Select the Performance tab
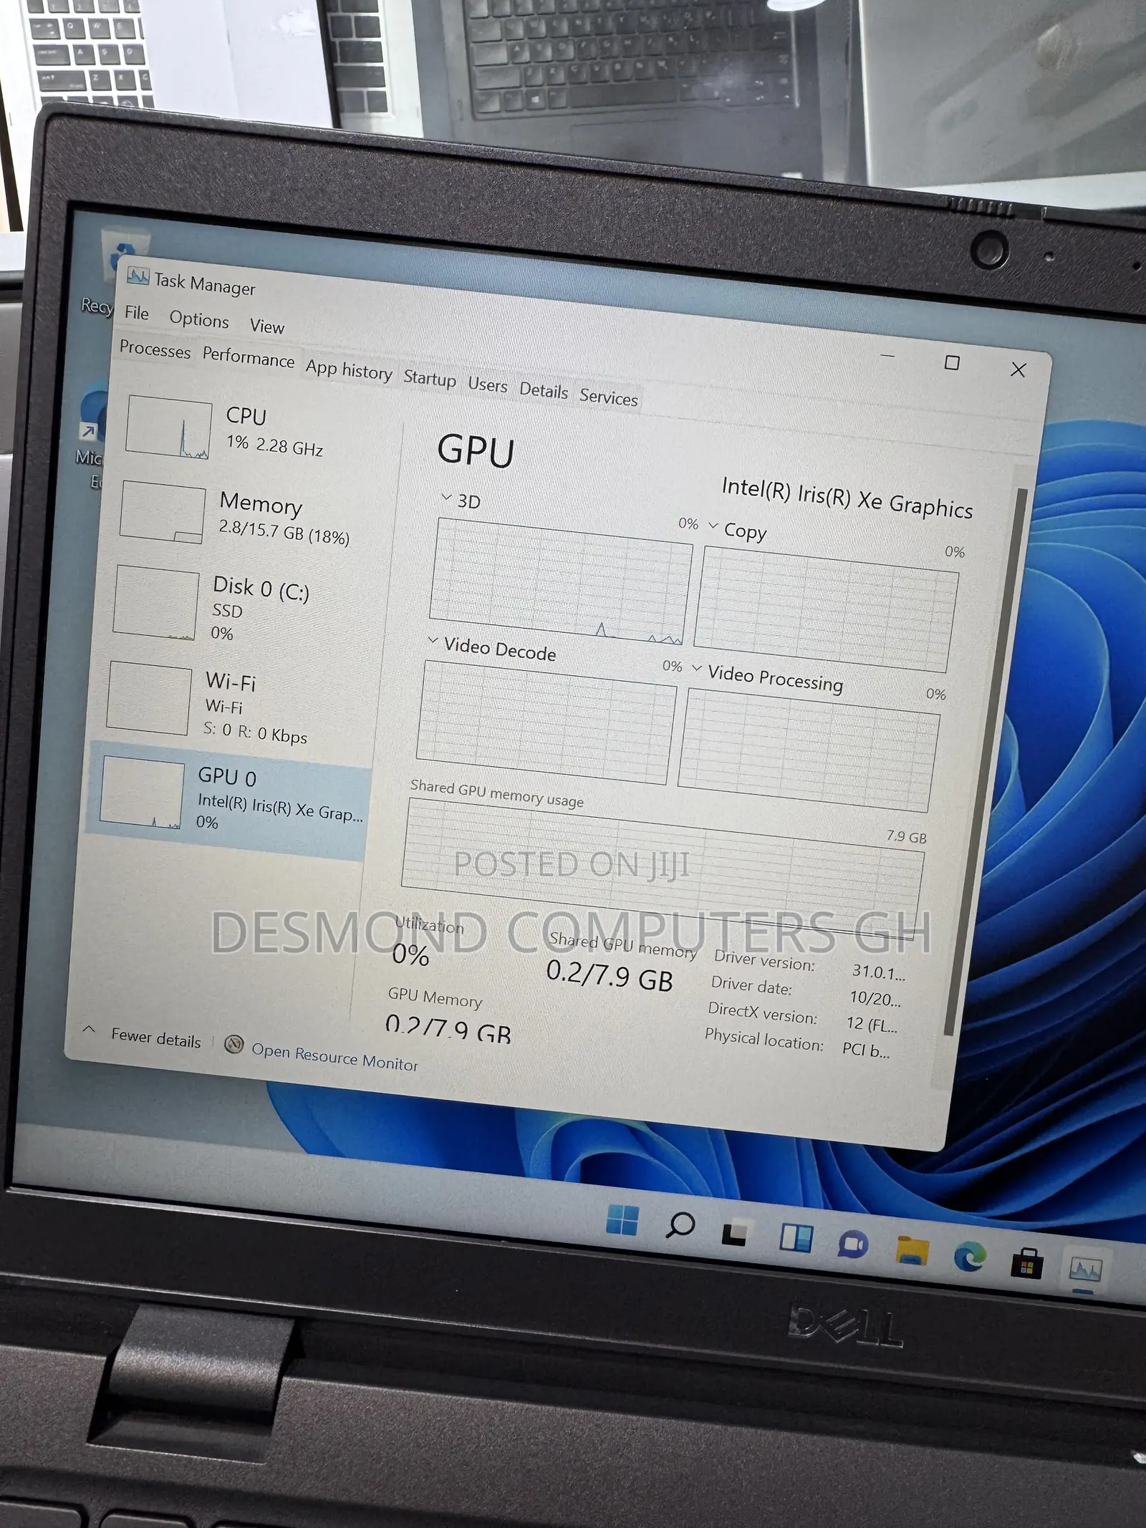1146x1528 pixels. tap(248, 357)
